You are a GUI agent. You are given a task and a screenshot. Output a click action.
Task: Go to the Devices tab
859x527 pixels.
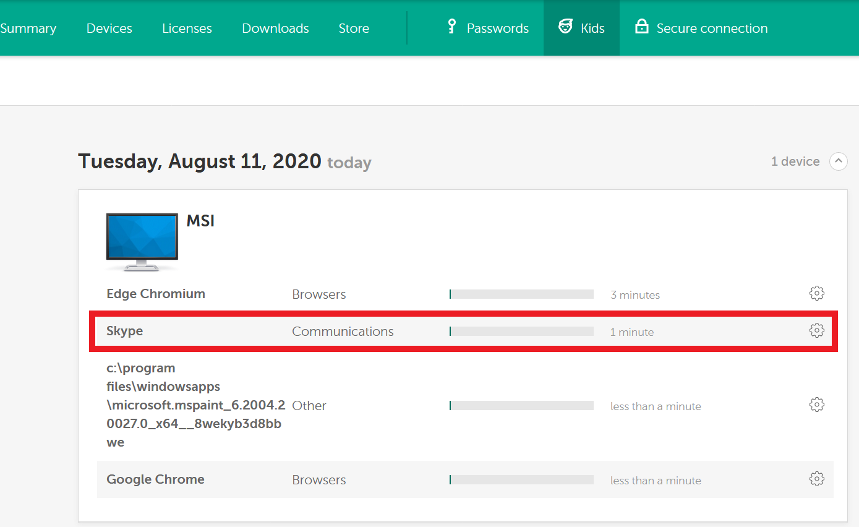click(x=109, y=28)
